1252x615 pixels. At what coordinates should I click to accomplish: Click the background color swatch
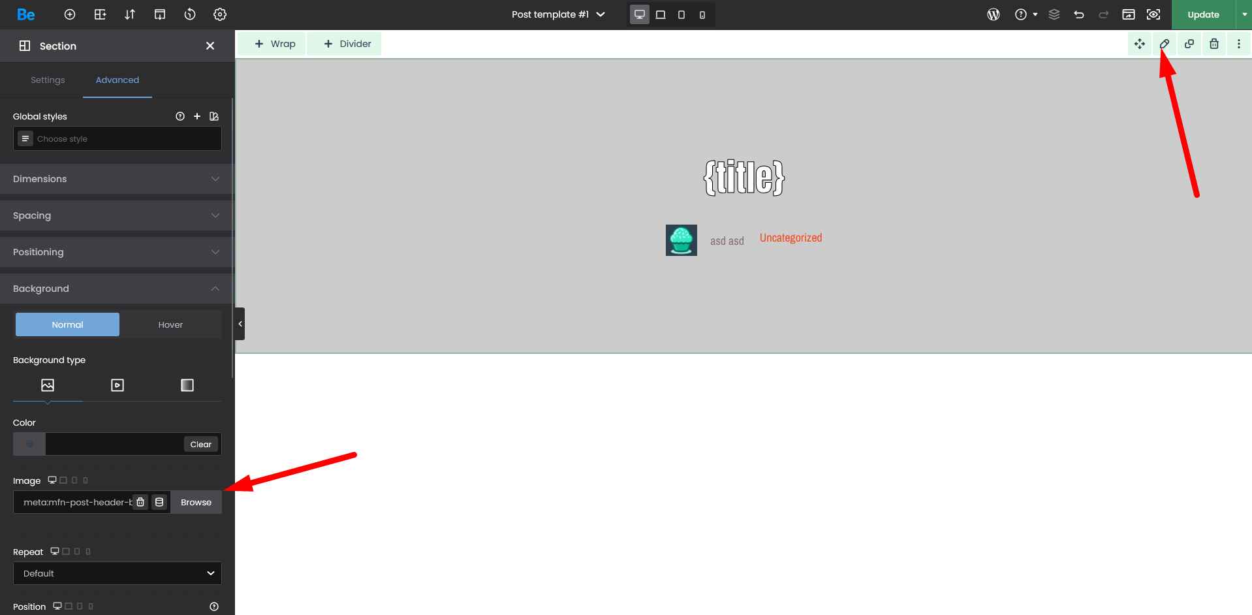pos(29,444)
